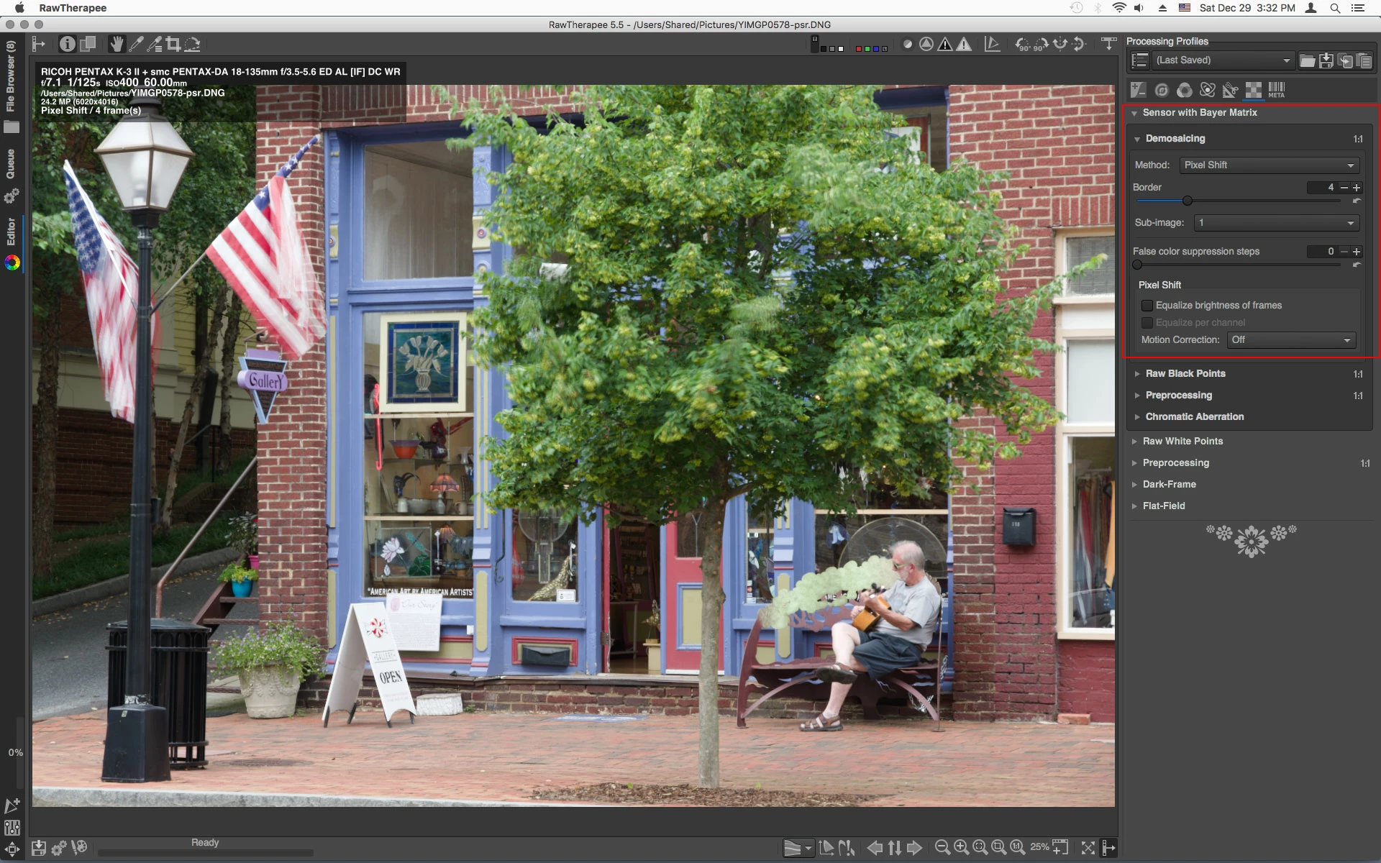
Task: Toggle clipped highlight indication warning
Action: [x=964, y=45]
